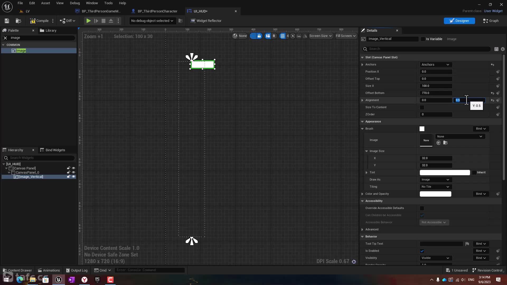
Task: Collapse the UI_HUD root tree node
Action: click(4, 164)
